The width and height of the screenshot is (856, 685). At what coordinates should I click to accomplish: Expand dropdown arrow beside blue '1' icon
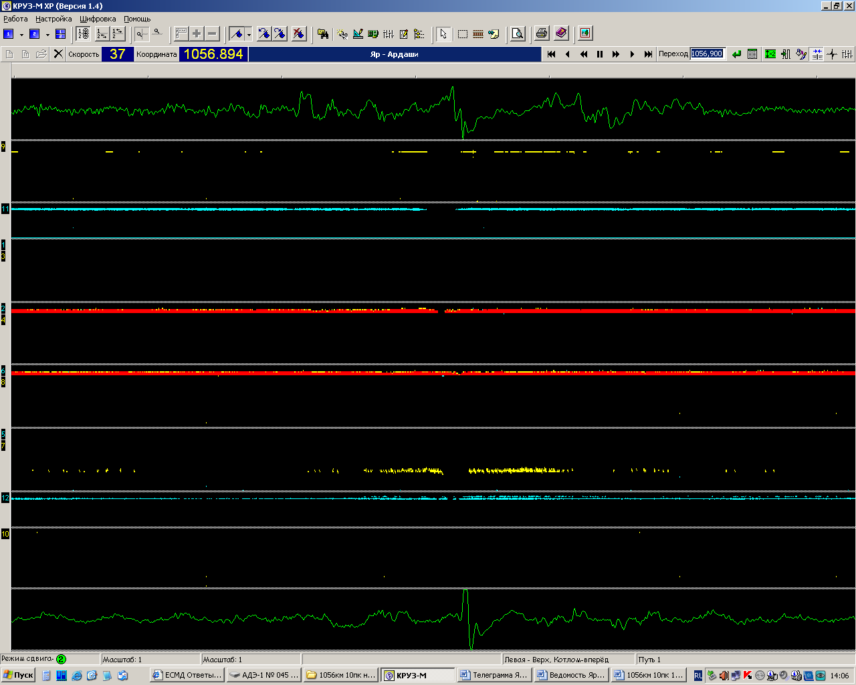(x=21, y=34)
